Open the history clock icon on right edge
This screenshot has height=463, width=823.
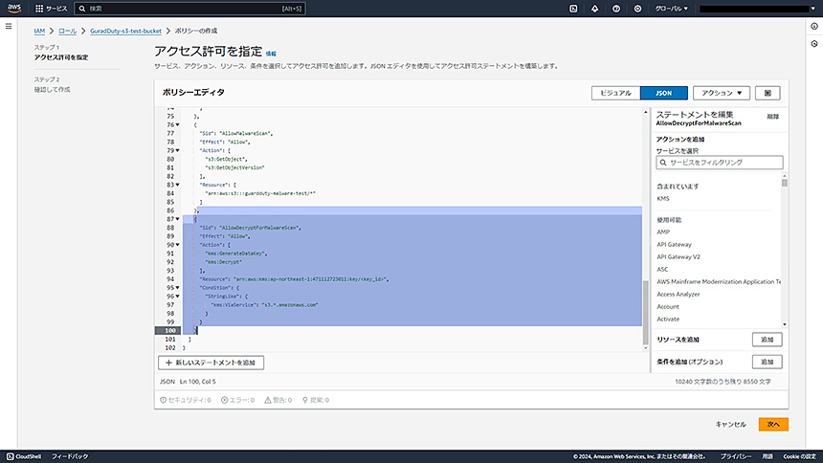814,44
